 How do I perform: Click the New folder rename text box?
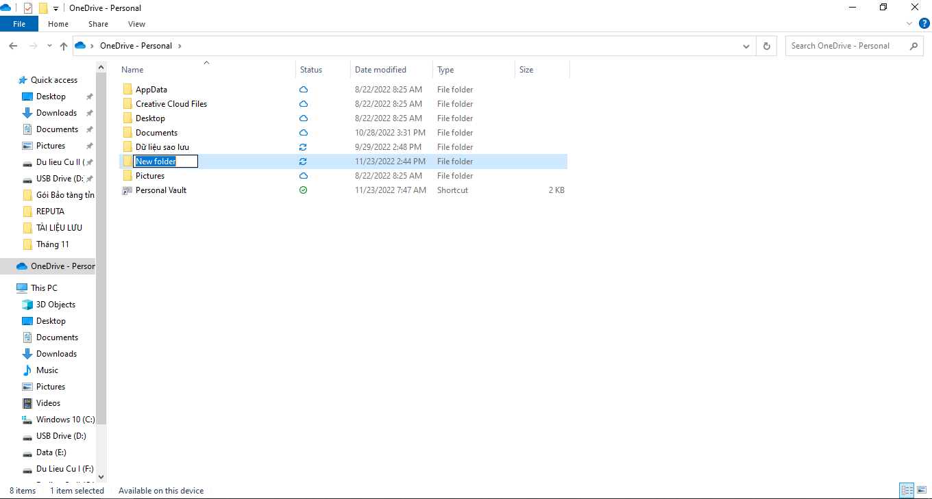pyautogui.click(x=165, y=162)
